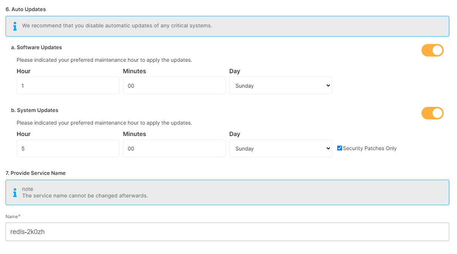
Task: Click the info icon in service name note
Action: pyautogui.click(x=15, y=192)
